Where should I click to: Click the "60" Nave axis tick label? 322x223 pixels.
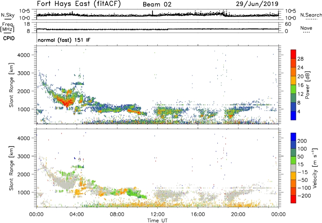point(288,24)
